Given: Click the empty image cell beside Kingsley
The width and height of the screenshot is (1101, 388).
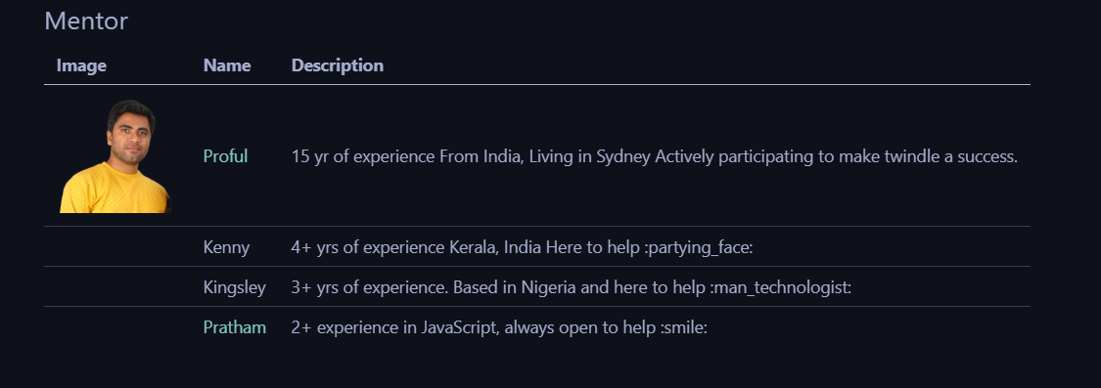Looking at the screenshot, I should [x=117, y=287].
